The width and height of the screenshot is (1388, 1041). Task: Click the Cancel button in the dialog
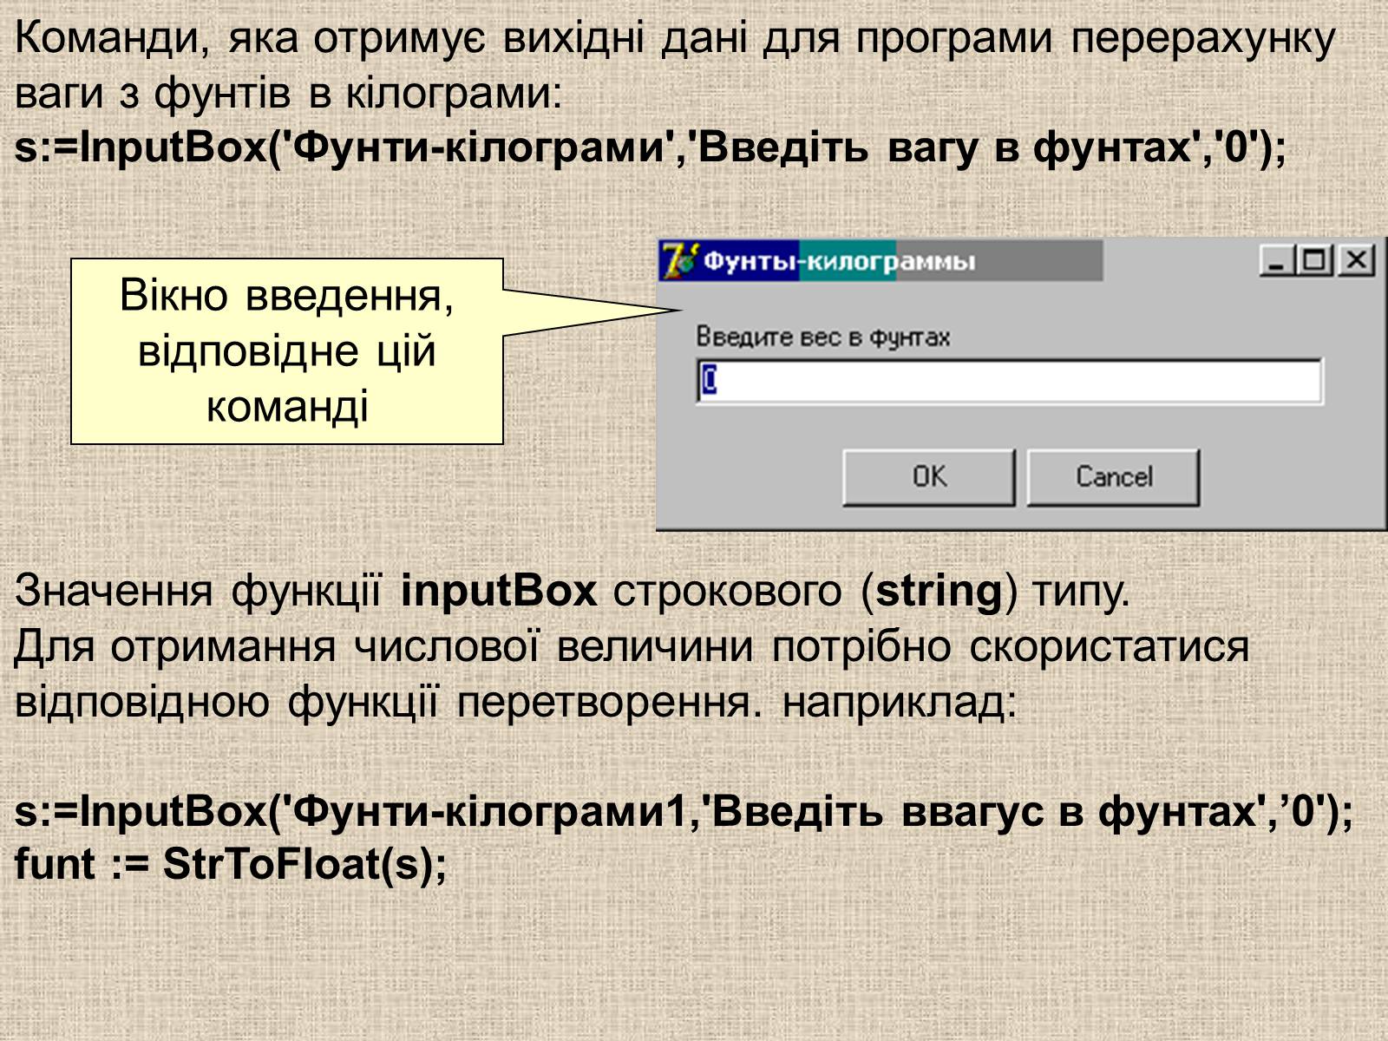coord(1114,477)
